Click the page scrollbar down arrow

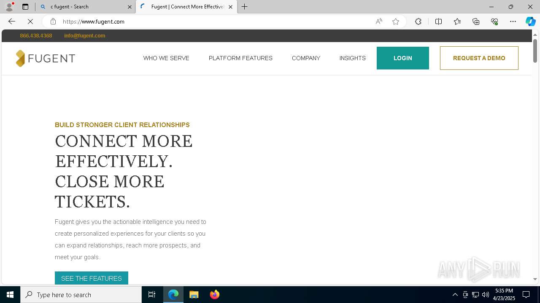point(535,279)
